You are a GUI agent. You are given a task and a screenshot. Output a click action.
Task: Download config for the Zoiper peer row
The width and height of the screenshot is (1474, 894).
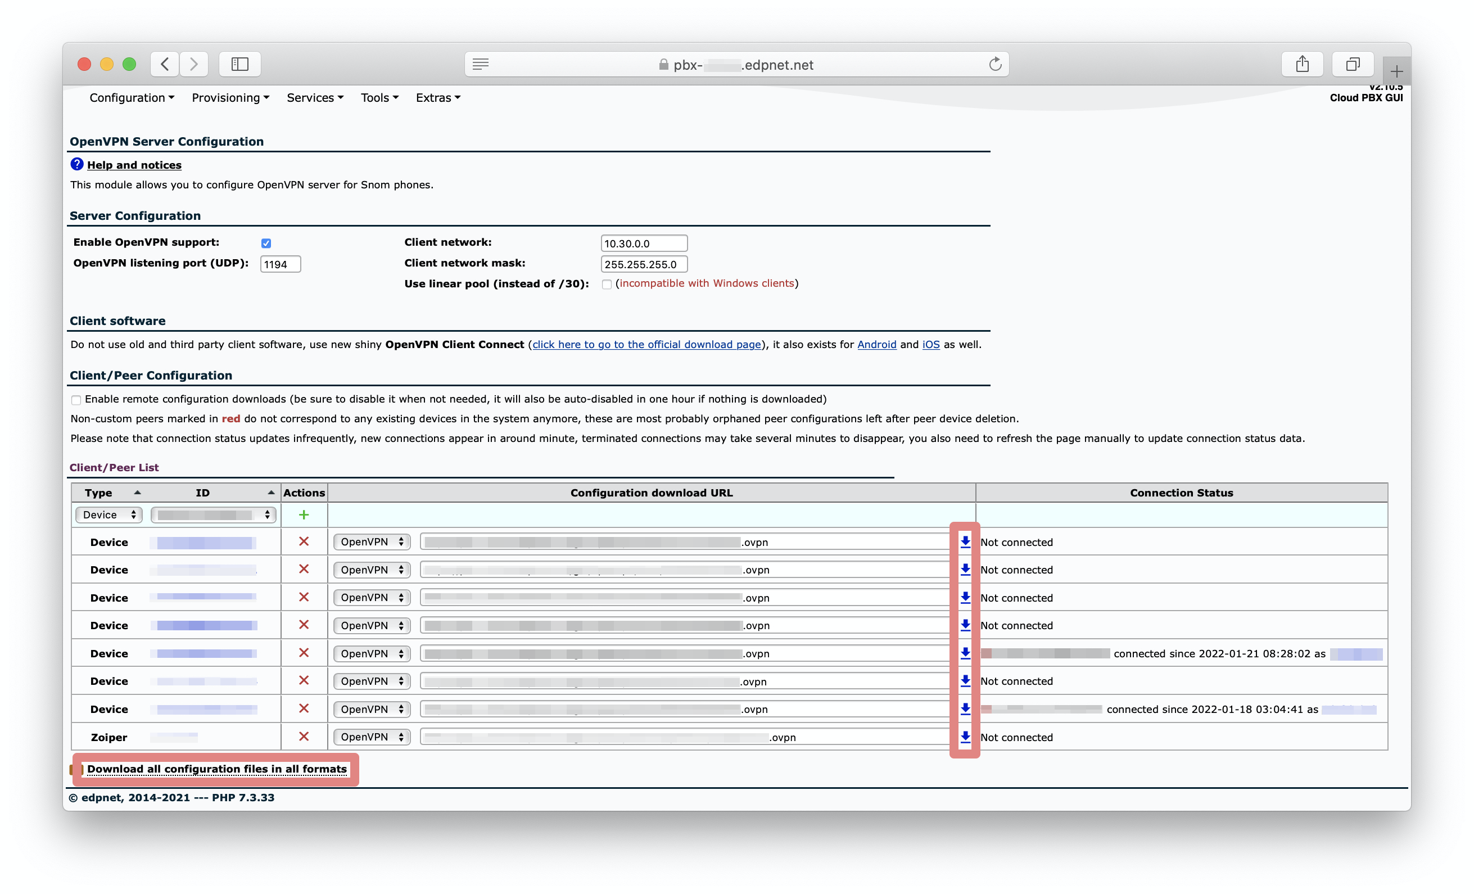click(x=965, y=737)
